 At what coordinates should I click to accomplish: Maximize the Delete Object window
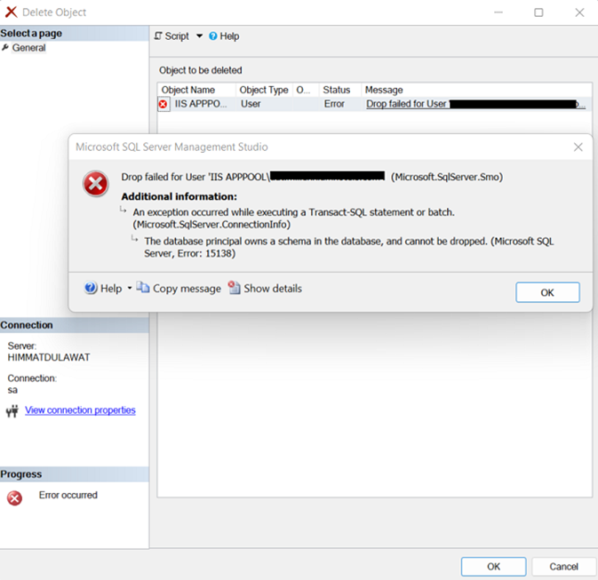[x=538, y=12]
